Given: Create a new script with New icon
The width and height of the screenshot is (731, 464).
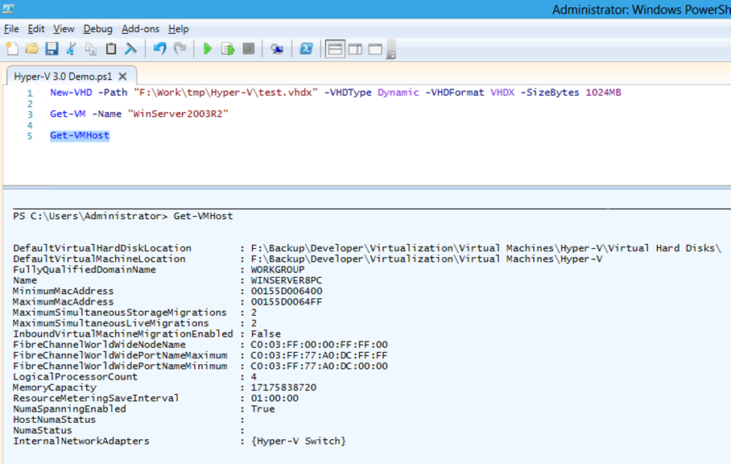Looking at the screenshot, I should point(12,49).
